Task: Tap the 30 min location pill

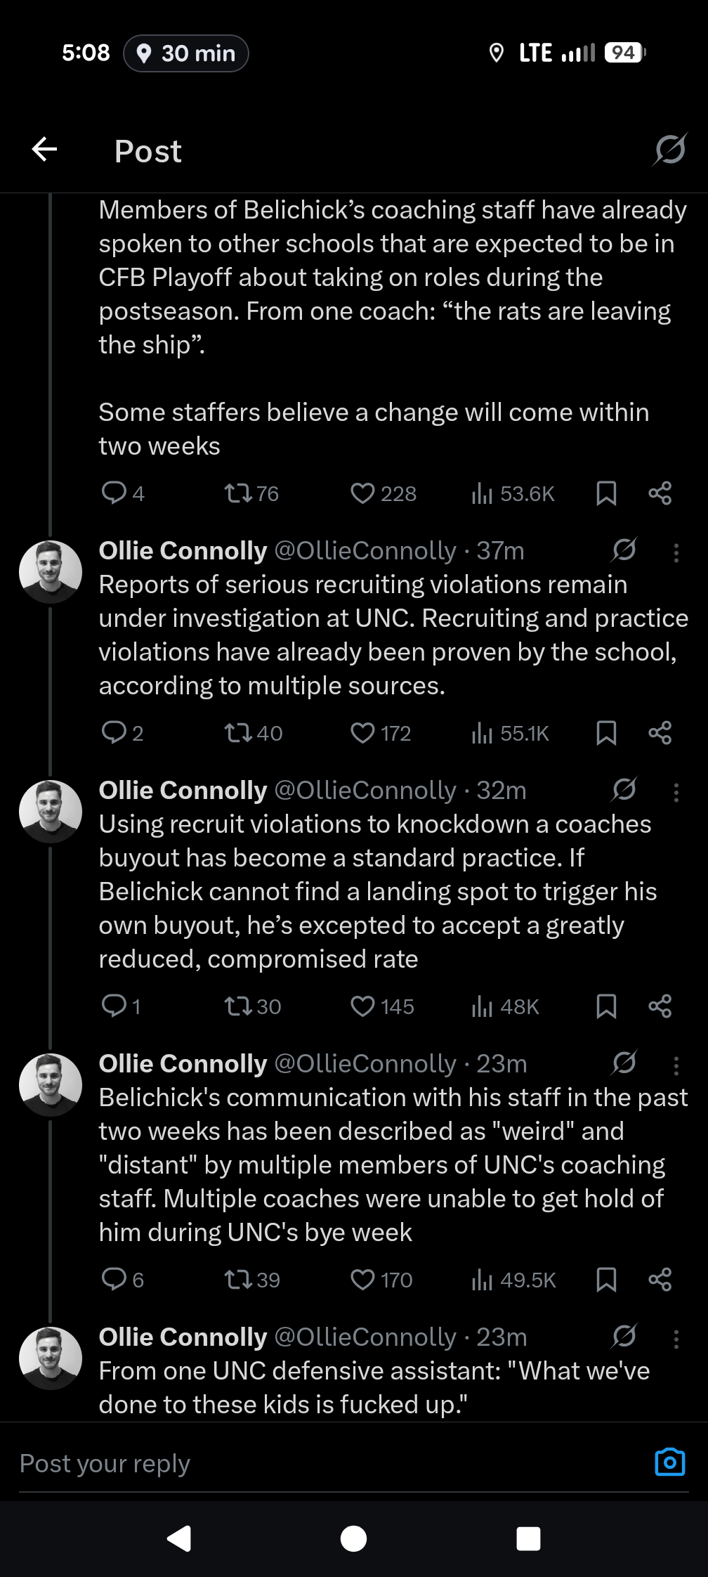Action: 186,53
